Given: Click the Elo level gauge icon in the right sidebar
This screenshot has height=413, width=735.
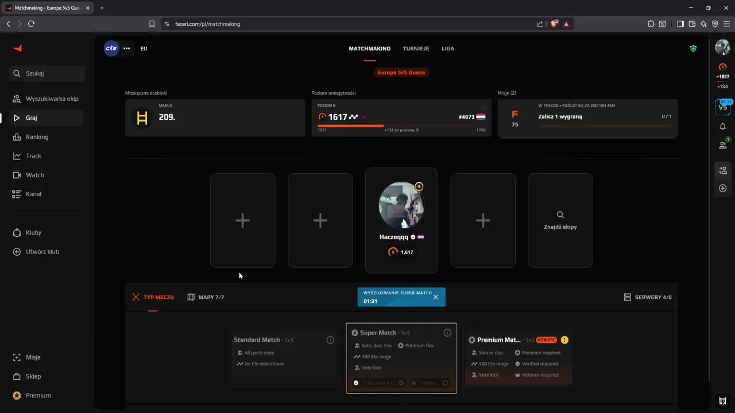Looking at the screenshot, I should 722,67.
